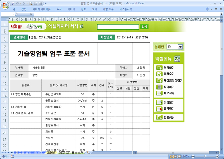Open the 검토 ribbon tab
Viewport: 224px width, 159px height.
pos(83,9)
